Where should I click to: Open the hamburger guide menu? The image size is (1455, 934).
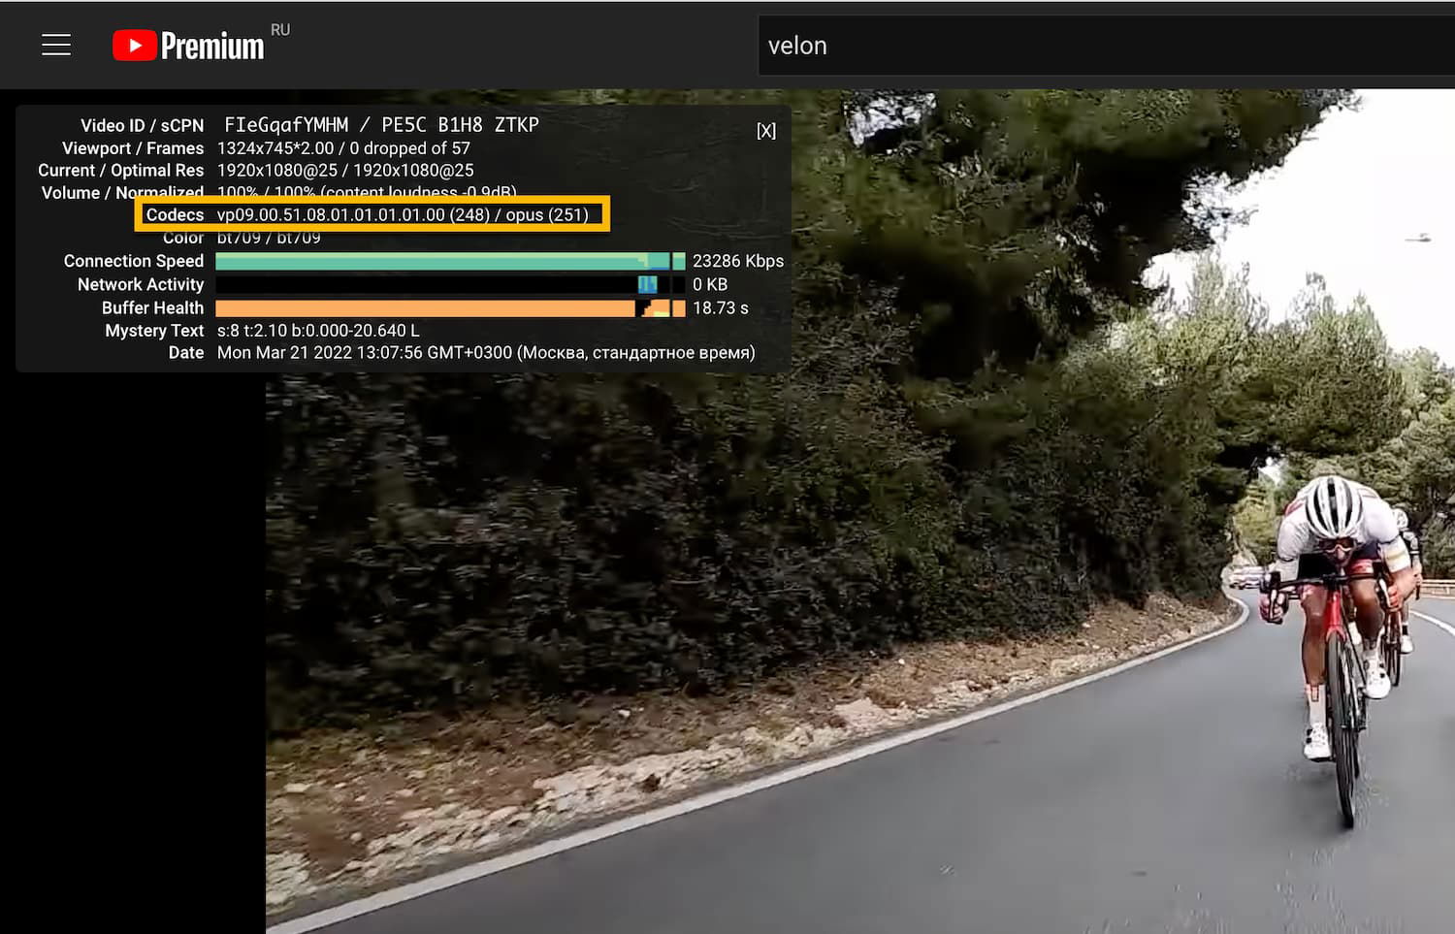tap(56, 45)
